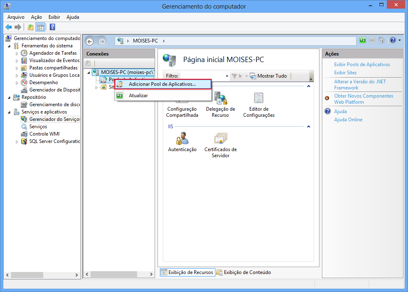Click the Atualizar refresh icon in context menu

(x=120, y=96)
